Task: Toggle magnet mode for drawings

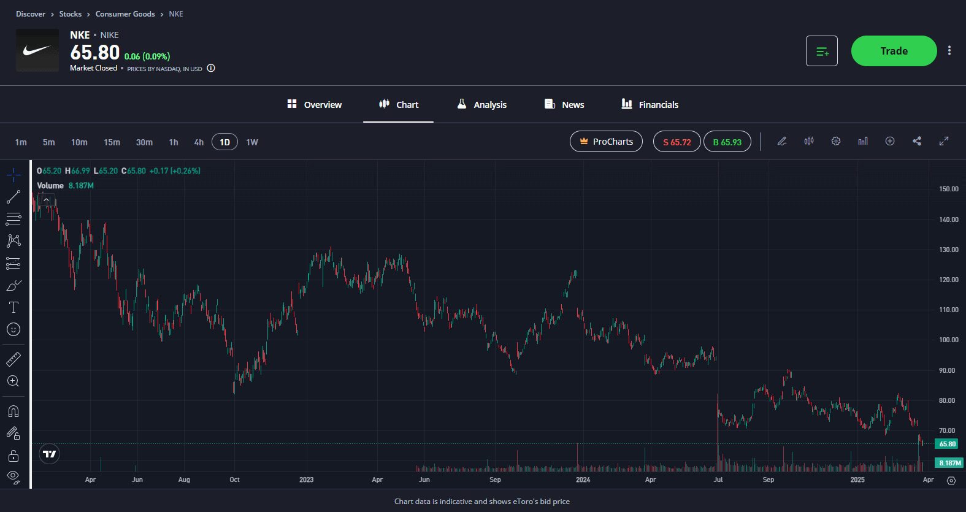Action: pyautogui.click(x=13, y=411)
